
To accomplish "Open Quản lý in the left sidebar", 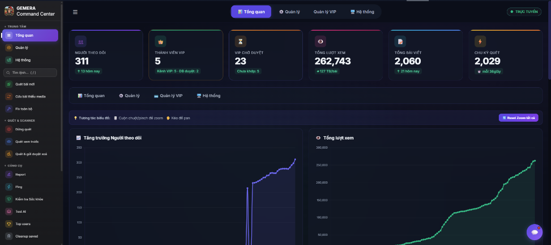I will (30, 48).
